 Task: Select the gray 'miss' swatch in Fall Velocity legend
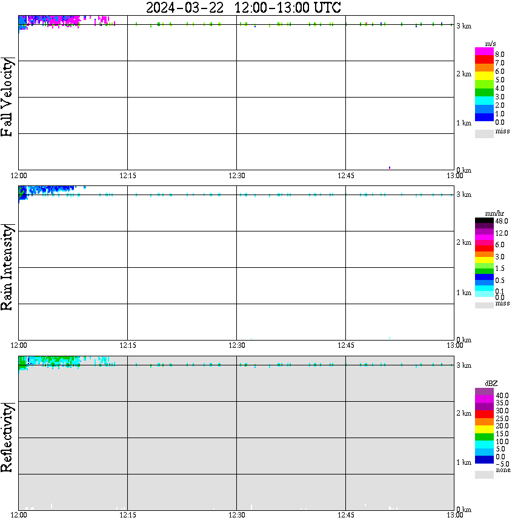pos(484,133)
